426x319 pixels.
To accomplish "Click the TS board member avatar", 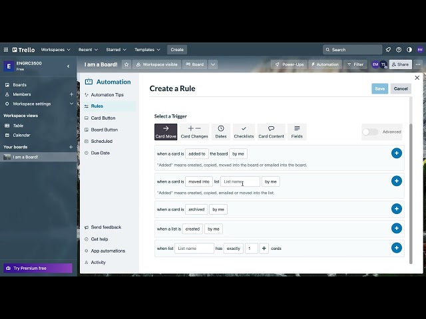I will 383,64.
